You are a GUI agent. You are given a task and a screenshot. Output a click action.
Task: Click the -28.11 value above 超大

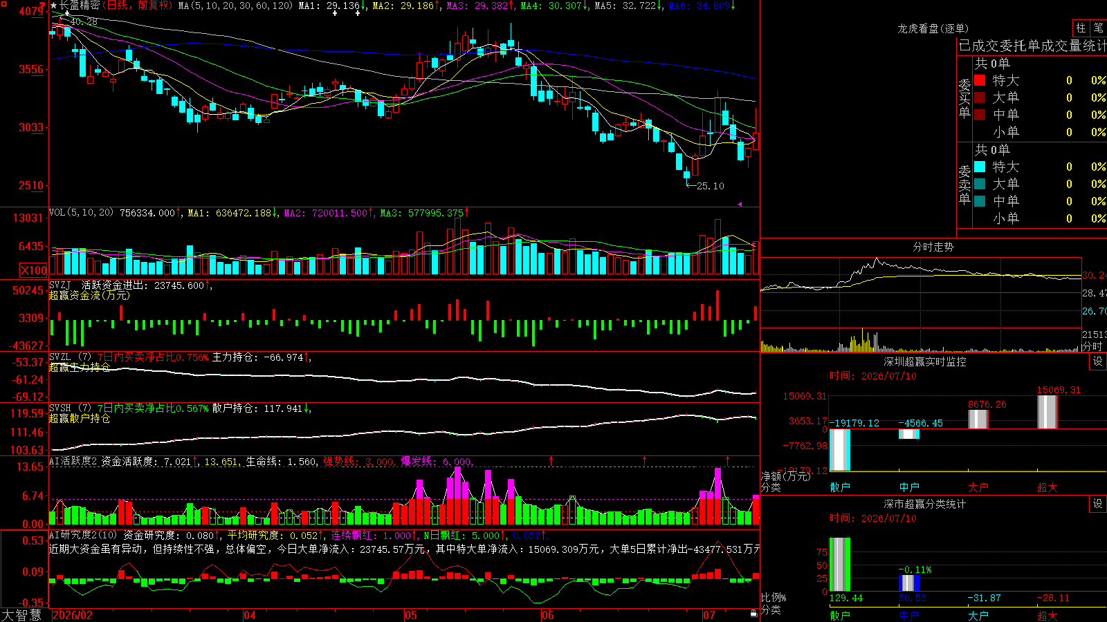[x=1053, y=598]
